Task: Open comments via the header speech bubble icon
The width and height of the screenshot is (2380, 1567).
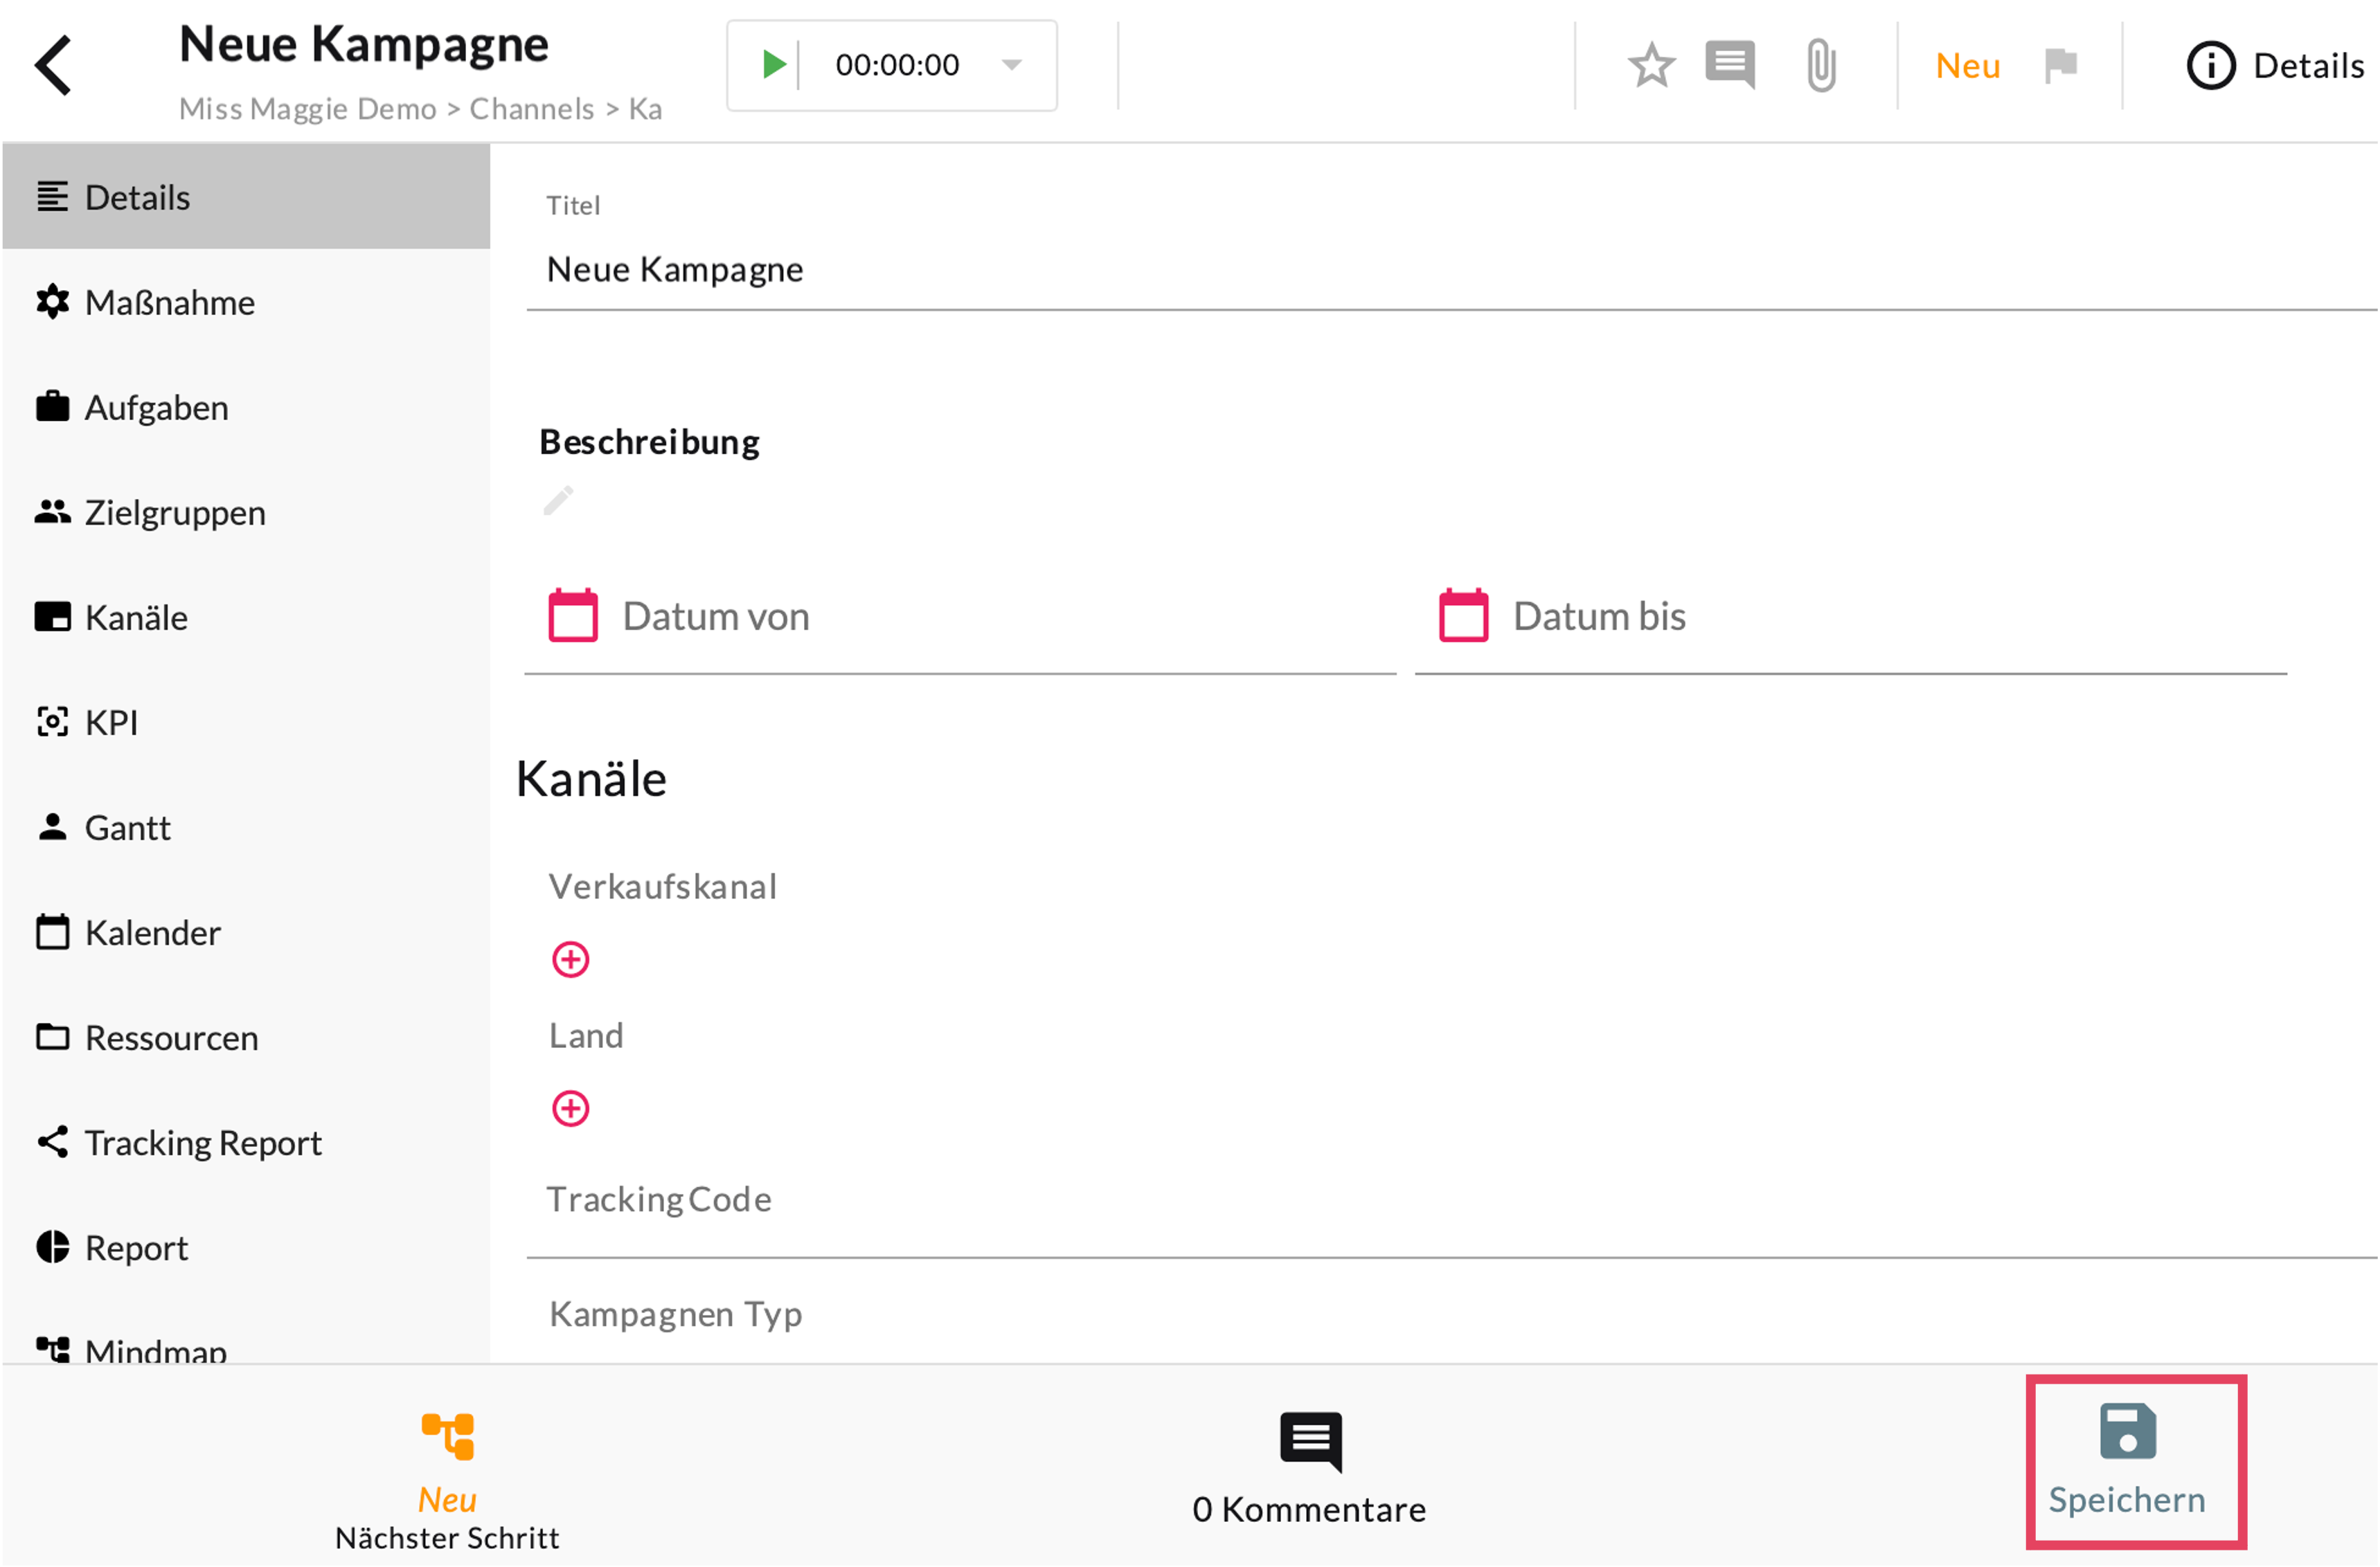Action: pyautogui.click(x=1730, y=66)
